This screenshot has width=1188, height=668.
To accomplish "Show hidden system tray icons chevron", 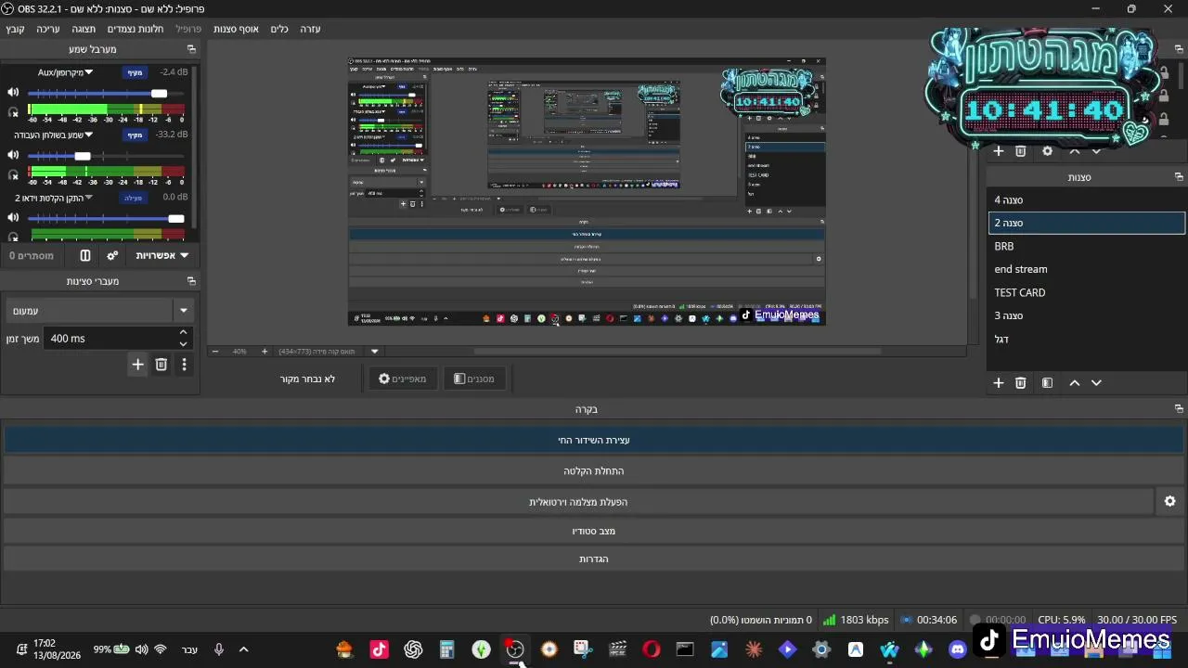I will (x=244, y=649).
